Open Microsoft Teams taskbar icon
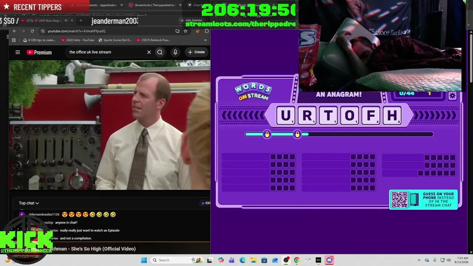This screenshot has height=266, width=473. coord(232,260)
